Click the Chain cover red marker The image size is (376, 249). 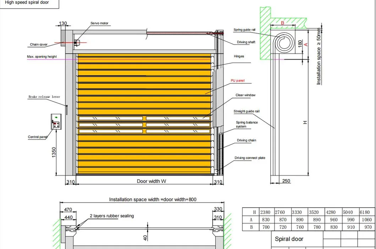click(64, 43)
